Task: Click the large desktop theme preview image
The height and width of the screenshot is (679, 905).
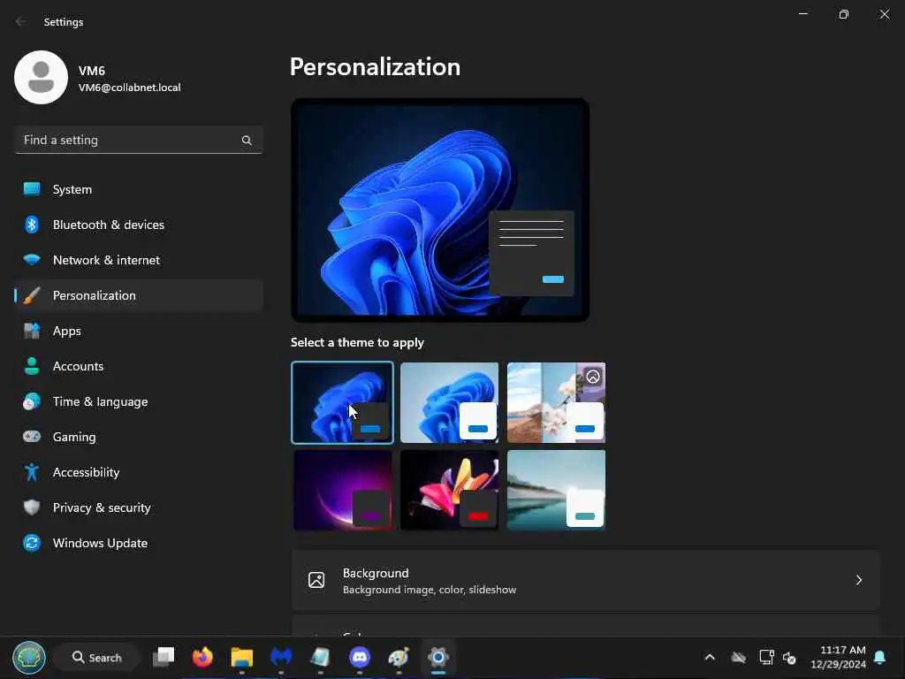Action: (440, 210)
